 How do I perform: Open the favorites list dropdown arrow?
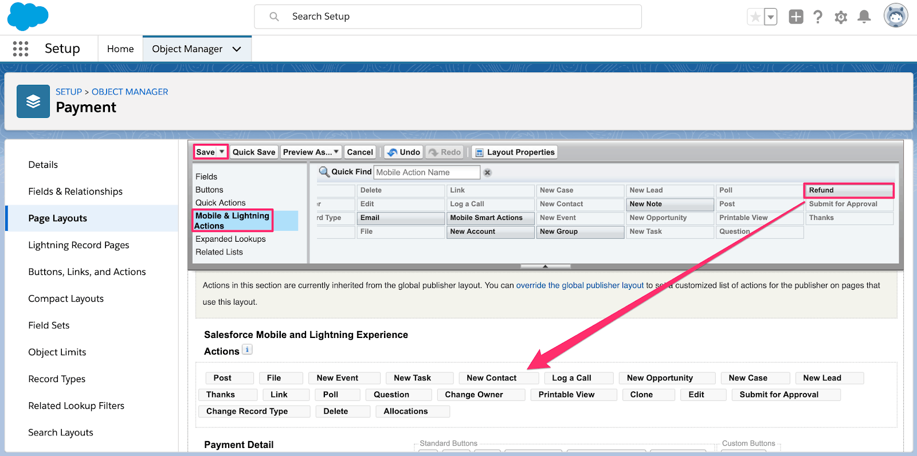pos(771,17)
